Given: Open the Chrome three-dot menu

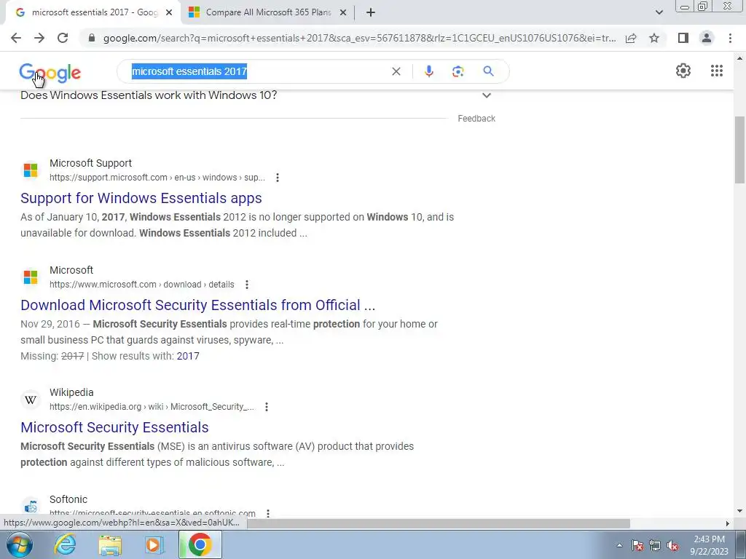Looking at the screenshot, I should click(x=730, y=38).
